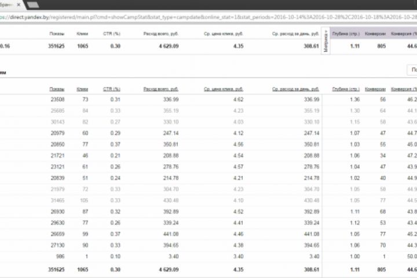Click highlighted Глубина (стр.) header in summary
Viewport: 417px width, 278px height.
tap(346, 34)
